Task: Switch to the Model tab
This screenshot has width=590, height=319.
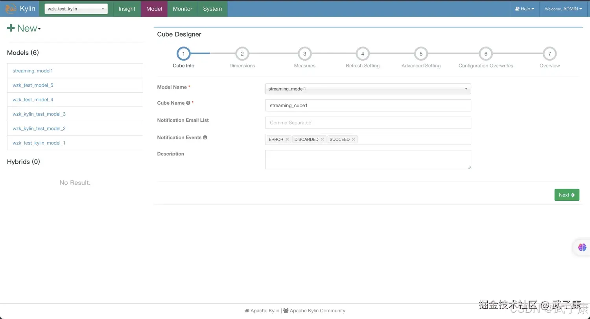Action: pos(154,9)
